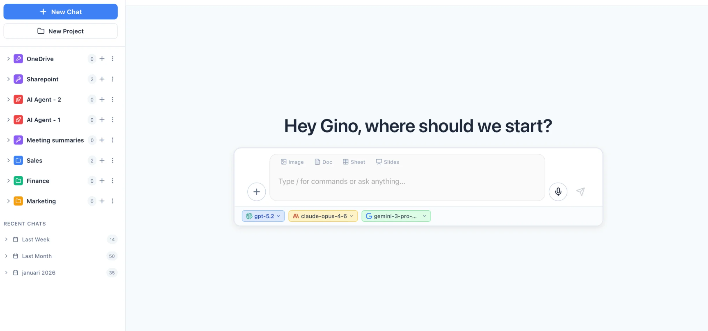The height and width of the screenshot is (331, 708).
Task: Select the Slides creation option
Action: click(x=387, y=162)
